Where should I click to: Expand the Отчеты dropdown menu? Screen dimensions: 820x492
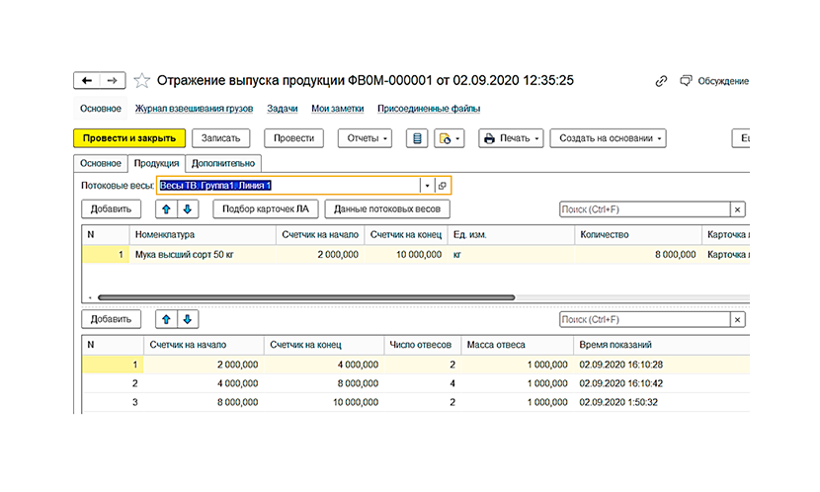point(366,139)
